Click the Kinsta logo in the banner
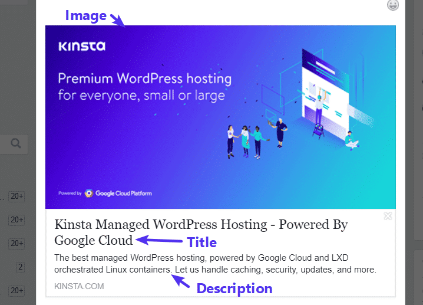Viewport: 423px width, 305px height. click(x=81, y=47)
